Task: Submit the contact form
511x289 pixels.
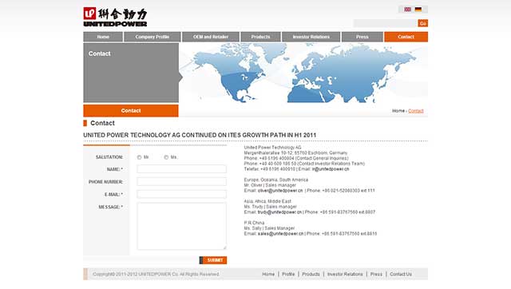Action: coord(213,260)
